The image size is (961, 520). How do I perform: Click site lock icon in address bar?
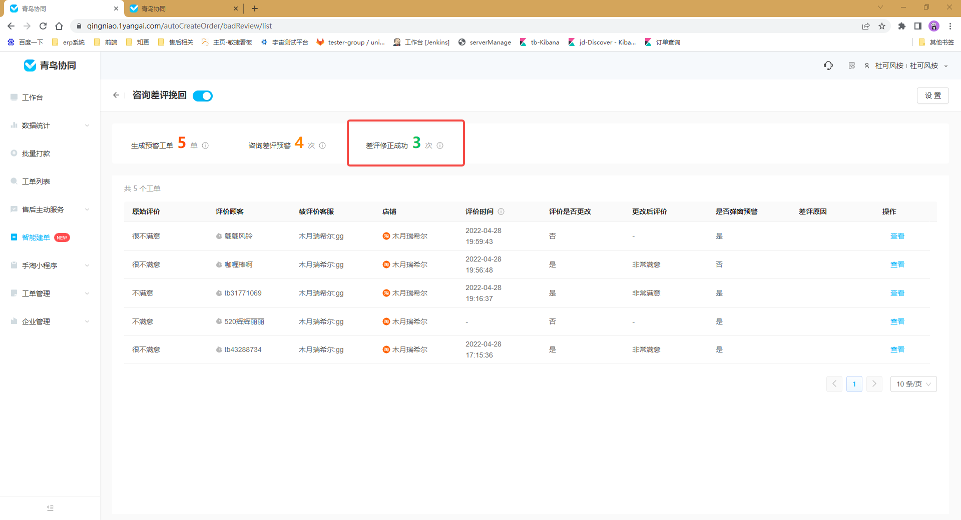79,26
